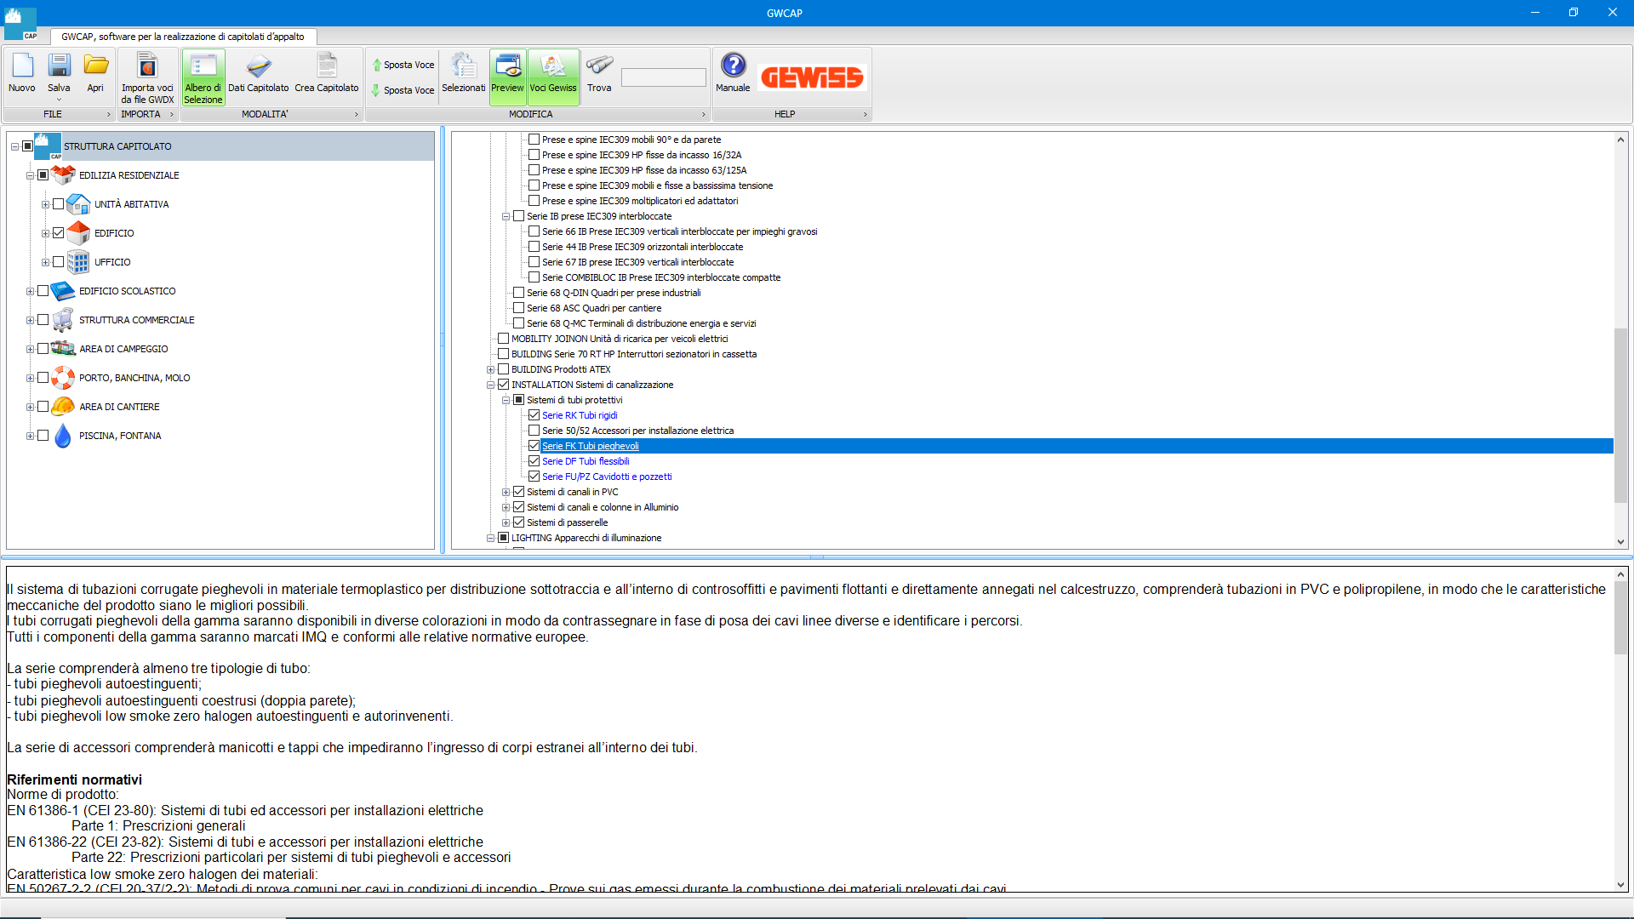Uncheck Serie RK Tubi rigidi checkbox

click(x=534, y=415)
